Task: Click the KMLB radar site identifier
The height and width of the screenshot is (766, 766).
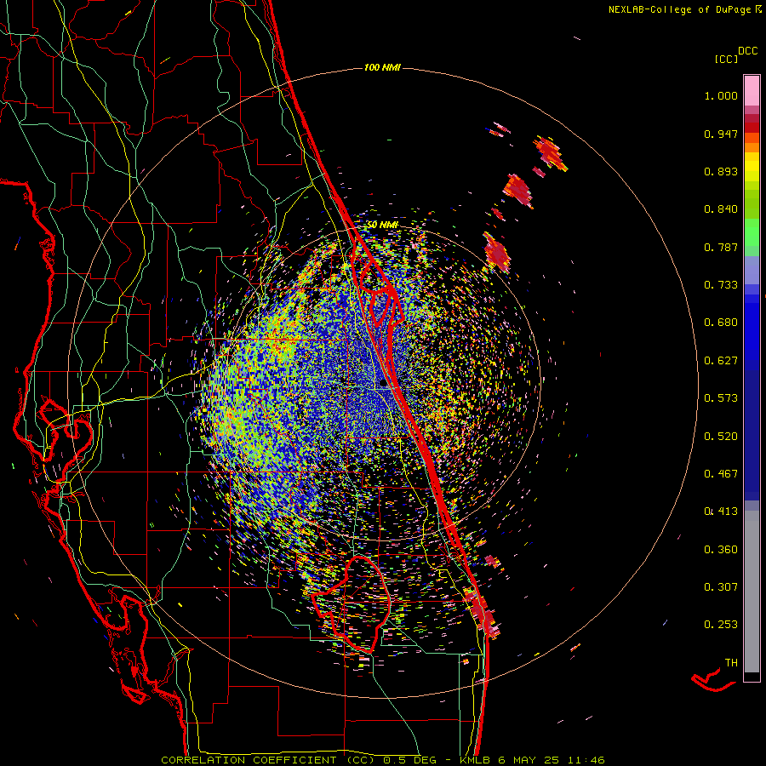Action: pyautogui.click(x=475, y=760)
